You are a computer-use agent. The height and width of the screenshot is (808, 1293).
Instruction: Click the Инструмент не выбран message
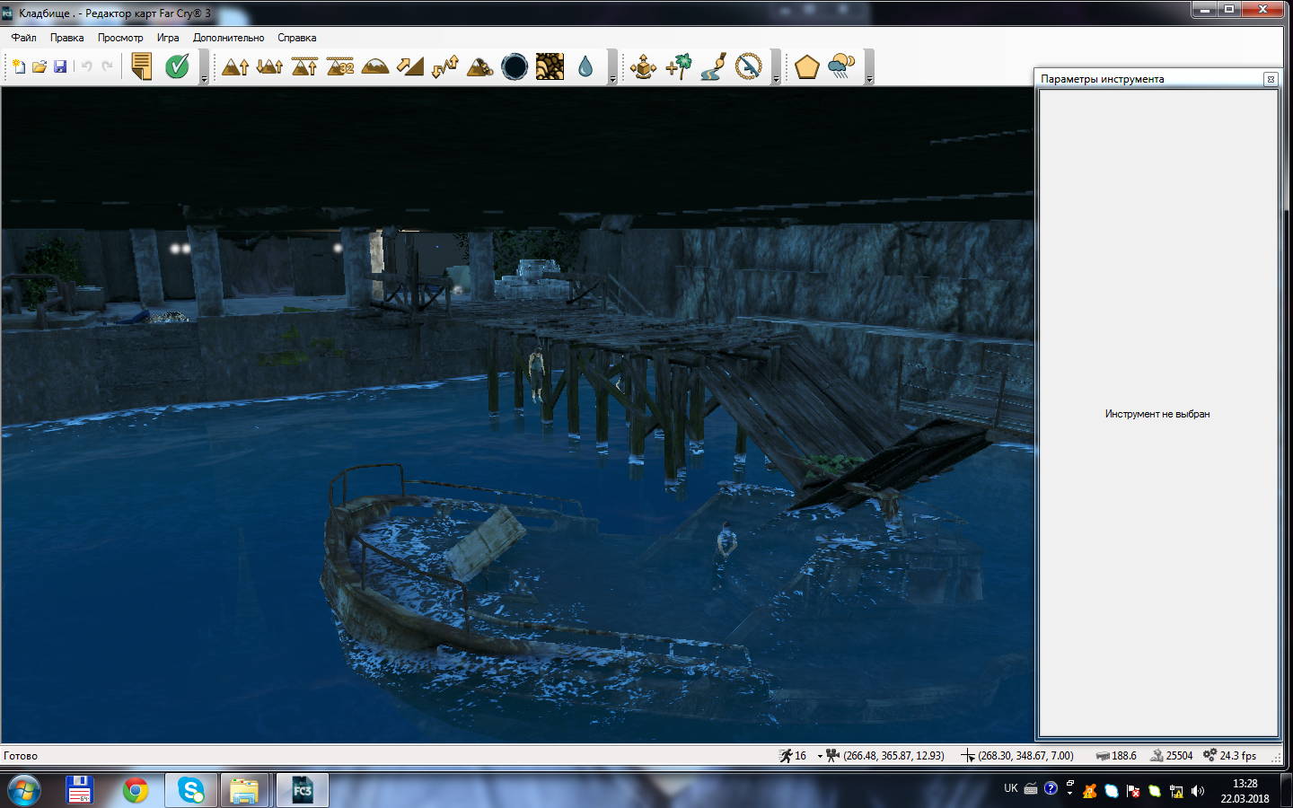point(1157,414)
